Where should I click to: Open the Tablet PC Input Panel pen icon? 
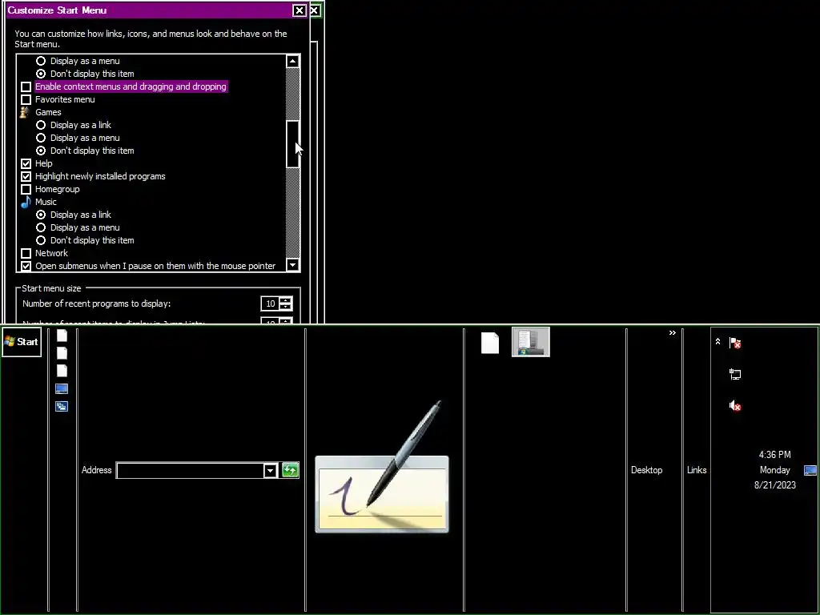(x=382, y=467)
